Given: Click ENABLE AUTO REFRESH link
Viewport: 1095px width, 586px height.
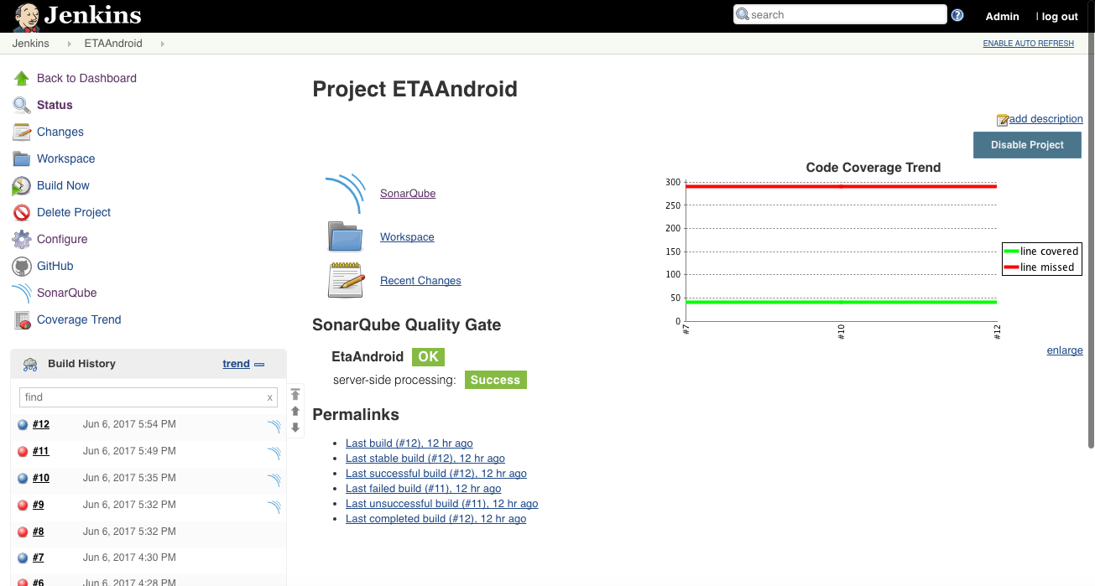Looking at the screenshot, I should point(1029,44).
